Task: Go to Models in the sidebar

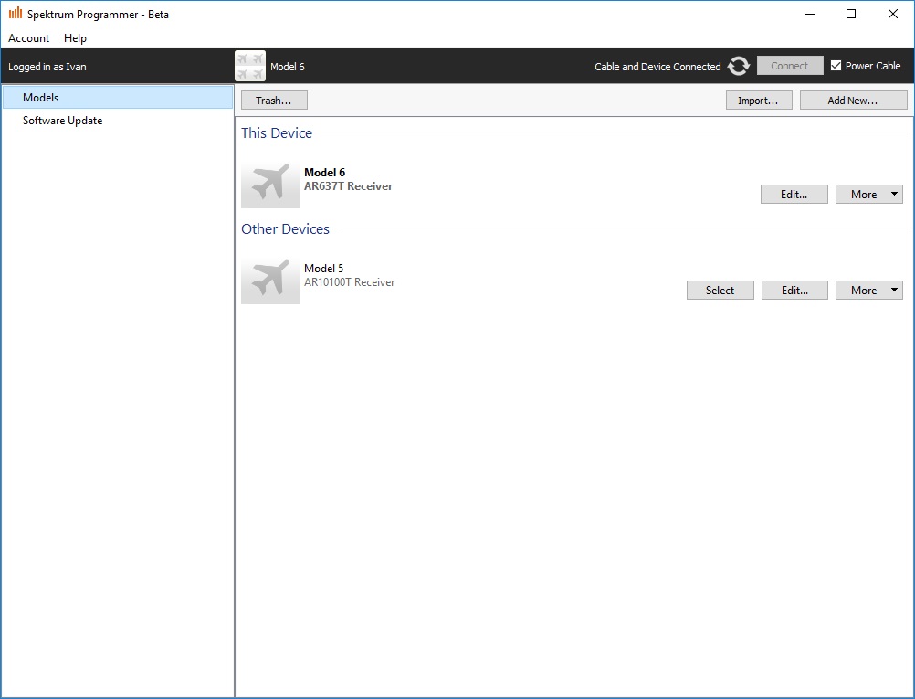Action: click(41, 98)
